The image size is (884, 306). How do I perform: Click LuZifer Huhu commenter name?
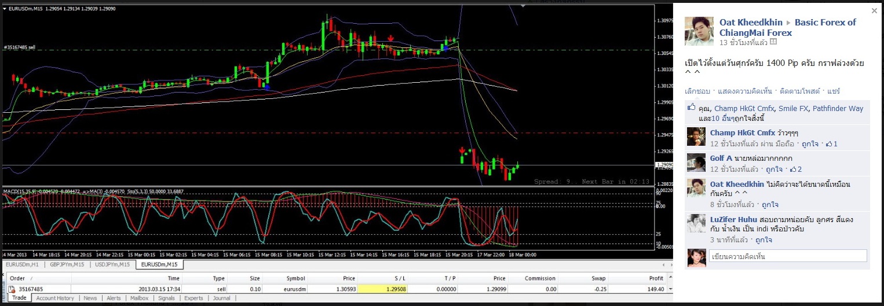tap(733, 220)
